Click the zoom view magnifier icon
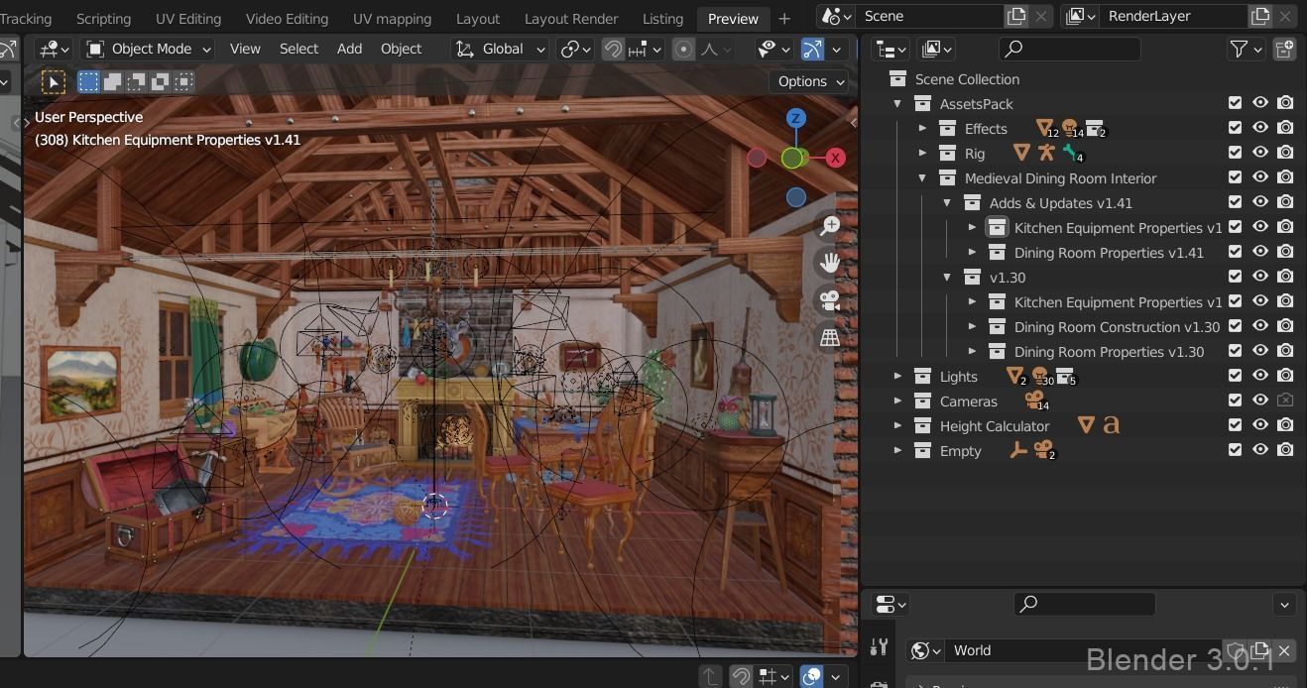Image resolution: width=1307 pixels, height=688 pixels. [829, 227]
